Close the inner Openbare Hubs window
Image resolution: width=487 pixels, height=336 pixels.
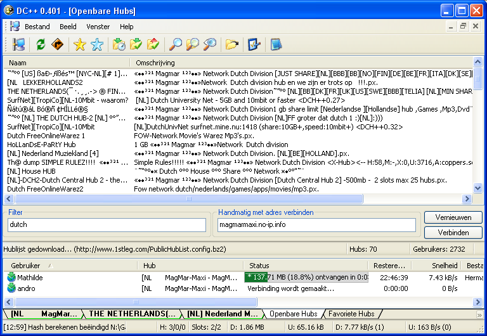click(x=476, y=27)
